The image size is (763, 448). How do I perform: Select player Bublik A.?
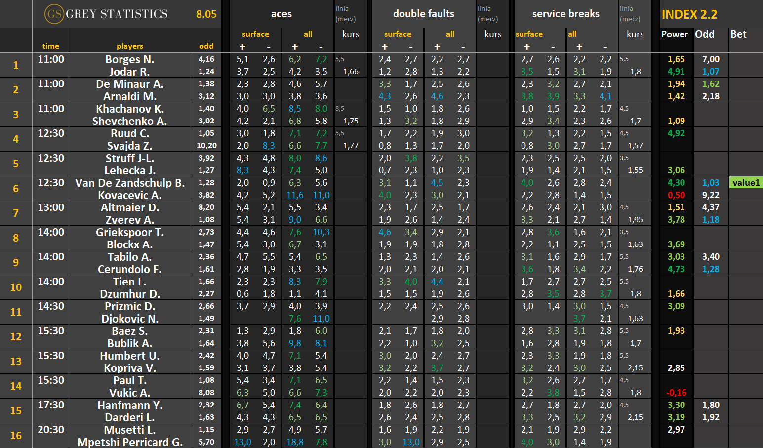click(x=130, y=343)
